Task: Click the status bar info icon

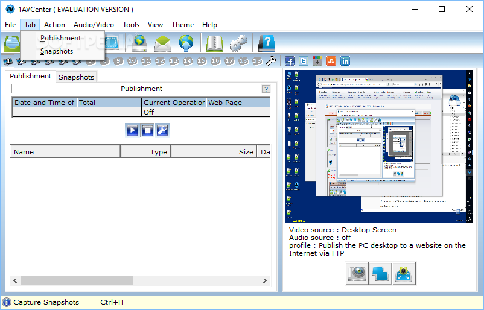Action: point(7,303)
